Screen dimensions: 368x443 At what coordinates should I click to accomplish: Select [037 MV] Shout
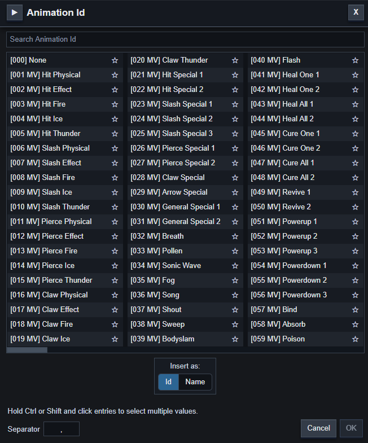[185, 310]
